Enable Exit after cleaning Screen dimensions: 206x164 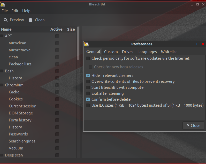click(88, 93)
